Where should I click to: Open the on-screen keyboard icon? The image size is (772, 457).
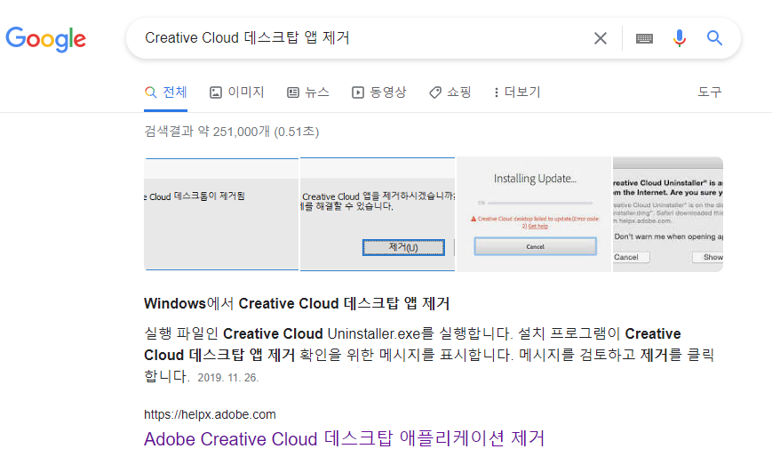644,38
